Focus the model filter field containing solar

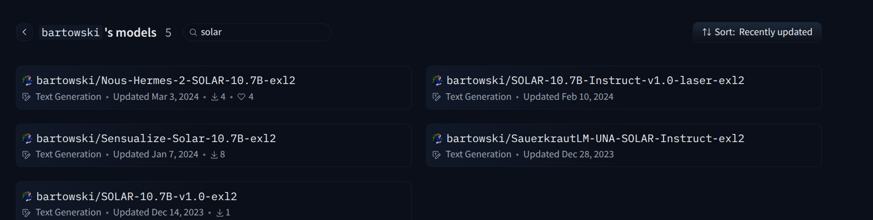click(x=261, y=32)
